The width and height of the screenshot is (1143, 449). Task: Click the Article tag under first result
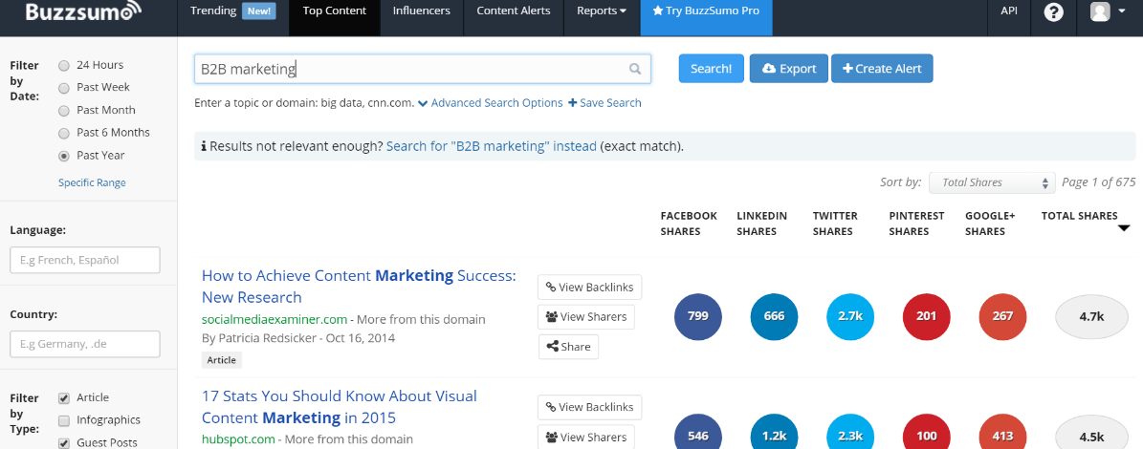pos(222,360)
